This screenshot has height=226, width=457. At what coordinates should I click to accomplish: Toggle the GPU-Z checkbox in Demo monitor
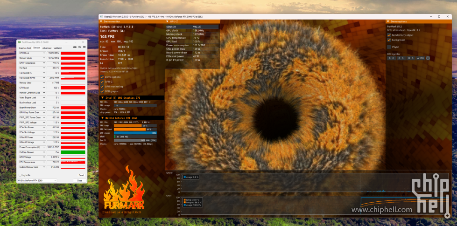pyautogui.click(x=102, y=82)
